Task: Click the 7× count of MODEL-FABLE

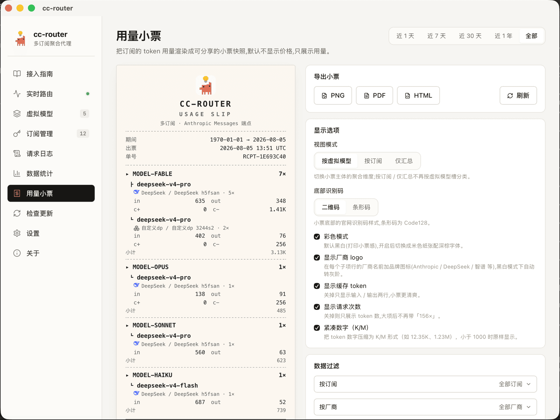Action: (282, 174)
